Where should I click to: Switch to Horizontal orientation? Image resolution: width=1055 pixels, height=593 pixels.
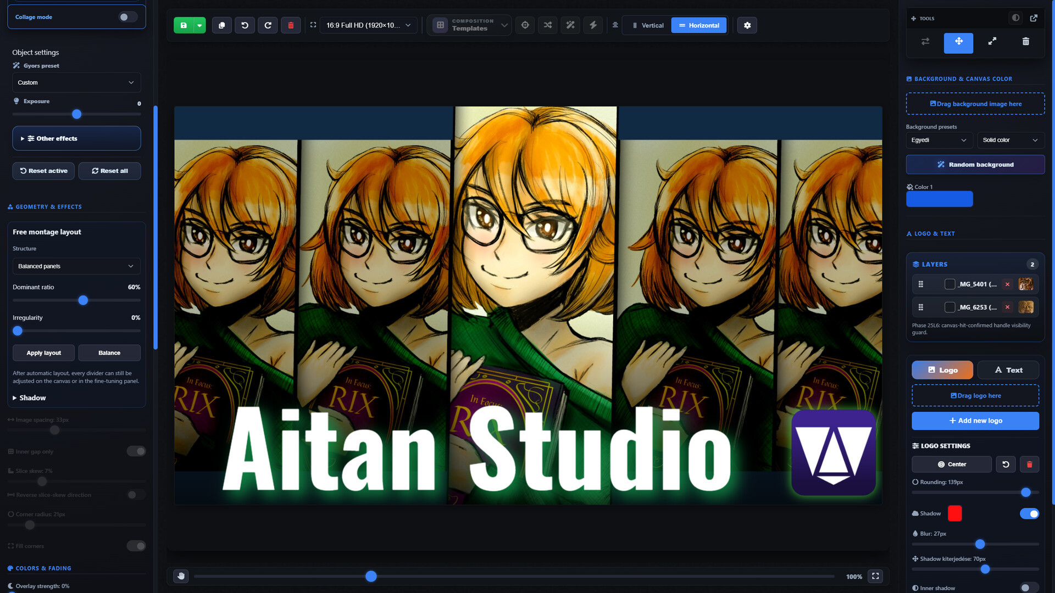click(x=699, y=25)
